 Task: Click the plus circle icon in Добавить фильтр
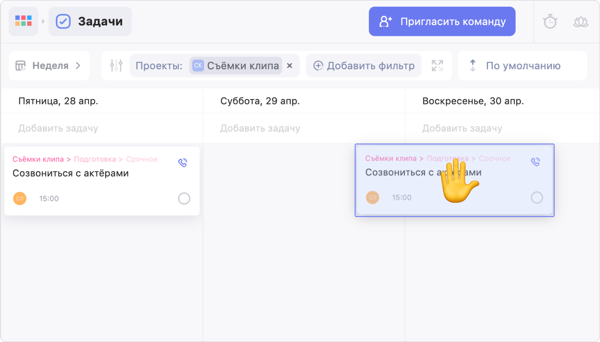[x=318, y=66]
